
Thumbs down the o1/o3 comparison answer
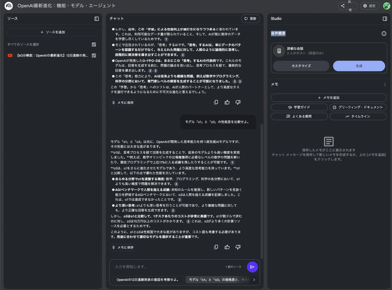tap(238, 247)
